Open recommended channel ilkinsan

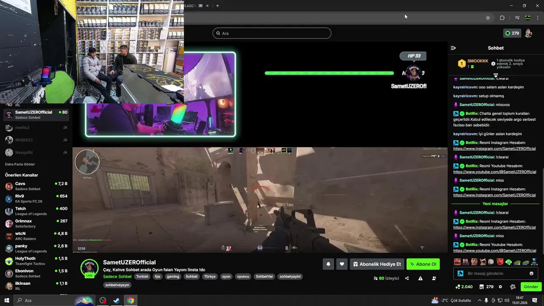(x=36, y=286)
